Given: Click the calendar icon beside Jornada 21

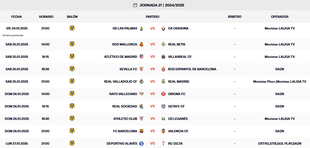Looking at the screenshot, I should (x=135, y=5).
